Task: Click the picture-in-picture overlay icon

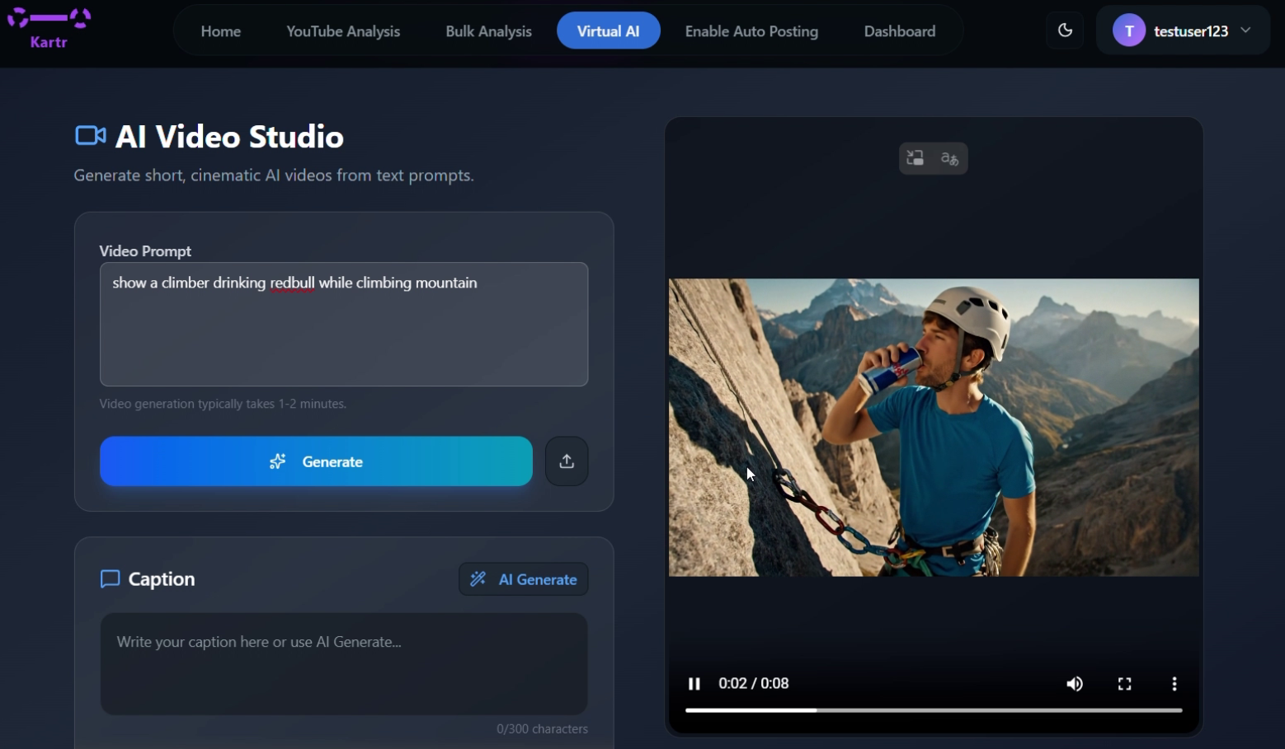Action: tap(916, 158)
